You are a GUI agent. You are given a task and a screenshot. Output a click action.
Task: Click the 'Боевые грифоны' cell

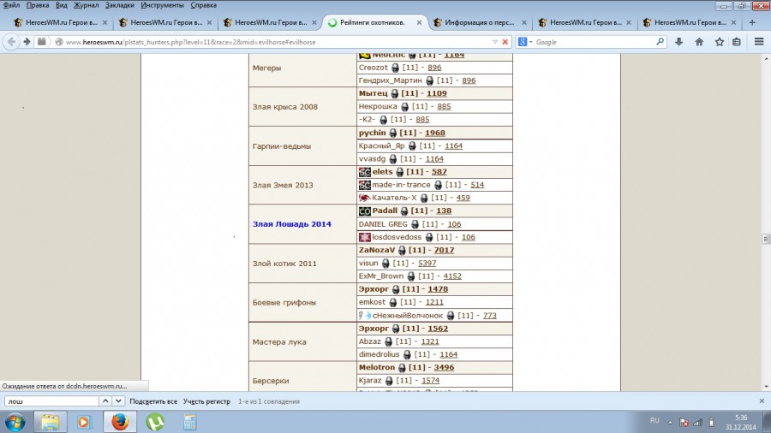[303, 302]
